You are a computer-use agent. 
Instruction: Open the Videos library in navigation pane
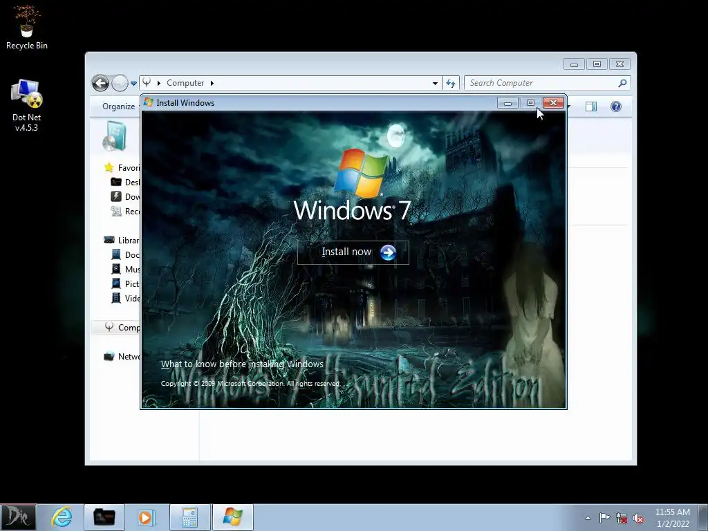point(126,298)
